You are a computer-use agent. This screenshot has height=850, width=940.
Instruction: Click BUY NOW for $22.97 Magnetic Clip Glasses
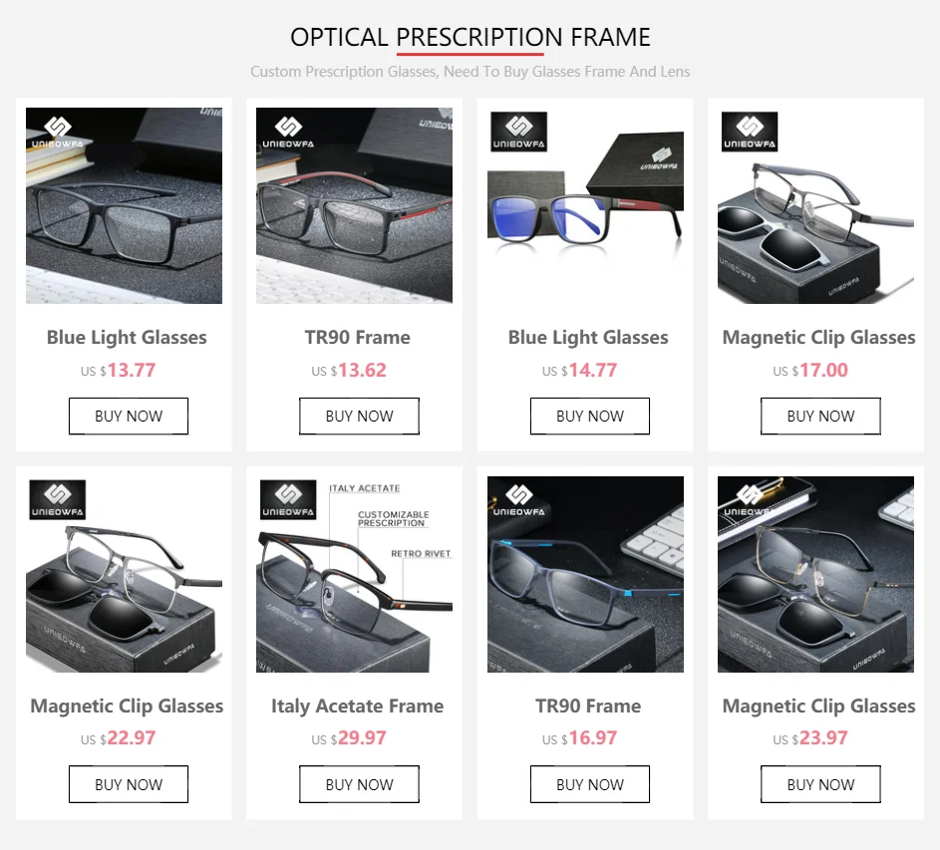coord(129,784)
